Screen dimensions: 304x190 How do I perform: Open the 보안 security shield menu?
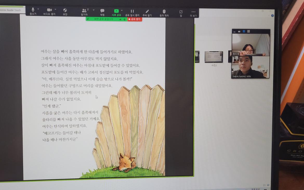coord(65,12)
